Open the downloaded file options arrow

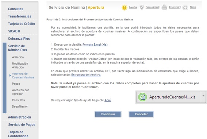[203, 96]
